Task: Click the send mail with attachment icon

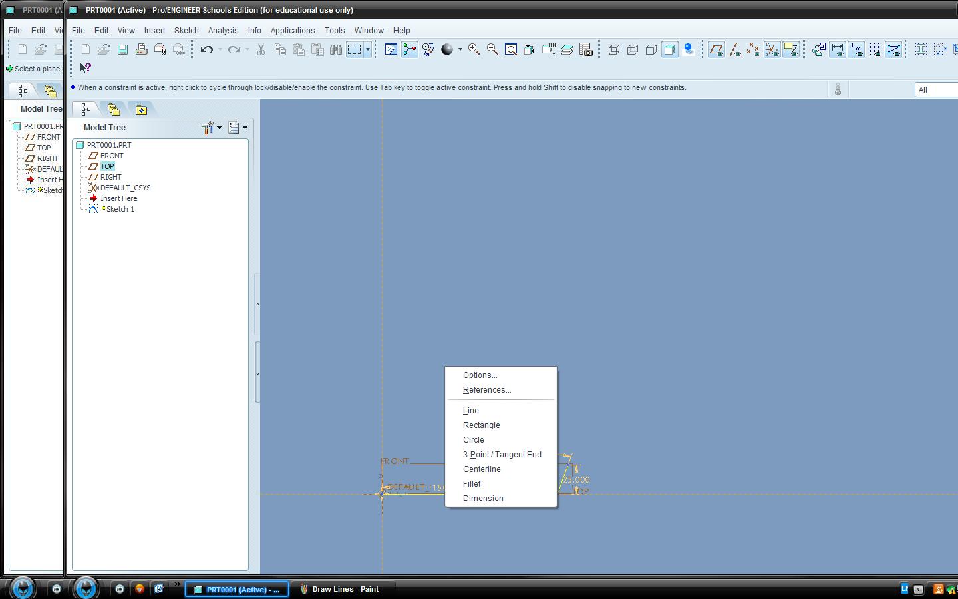Action: (160, 49)
